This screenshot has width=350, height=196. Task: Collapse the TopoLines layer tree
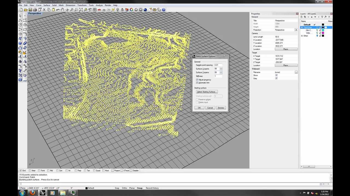point(302,27)
